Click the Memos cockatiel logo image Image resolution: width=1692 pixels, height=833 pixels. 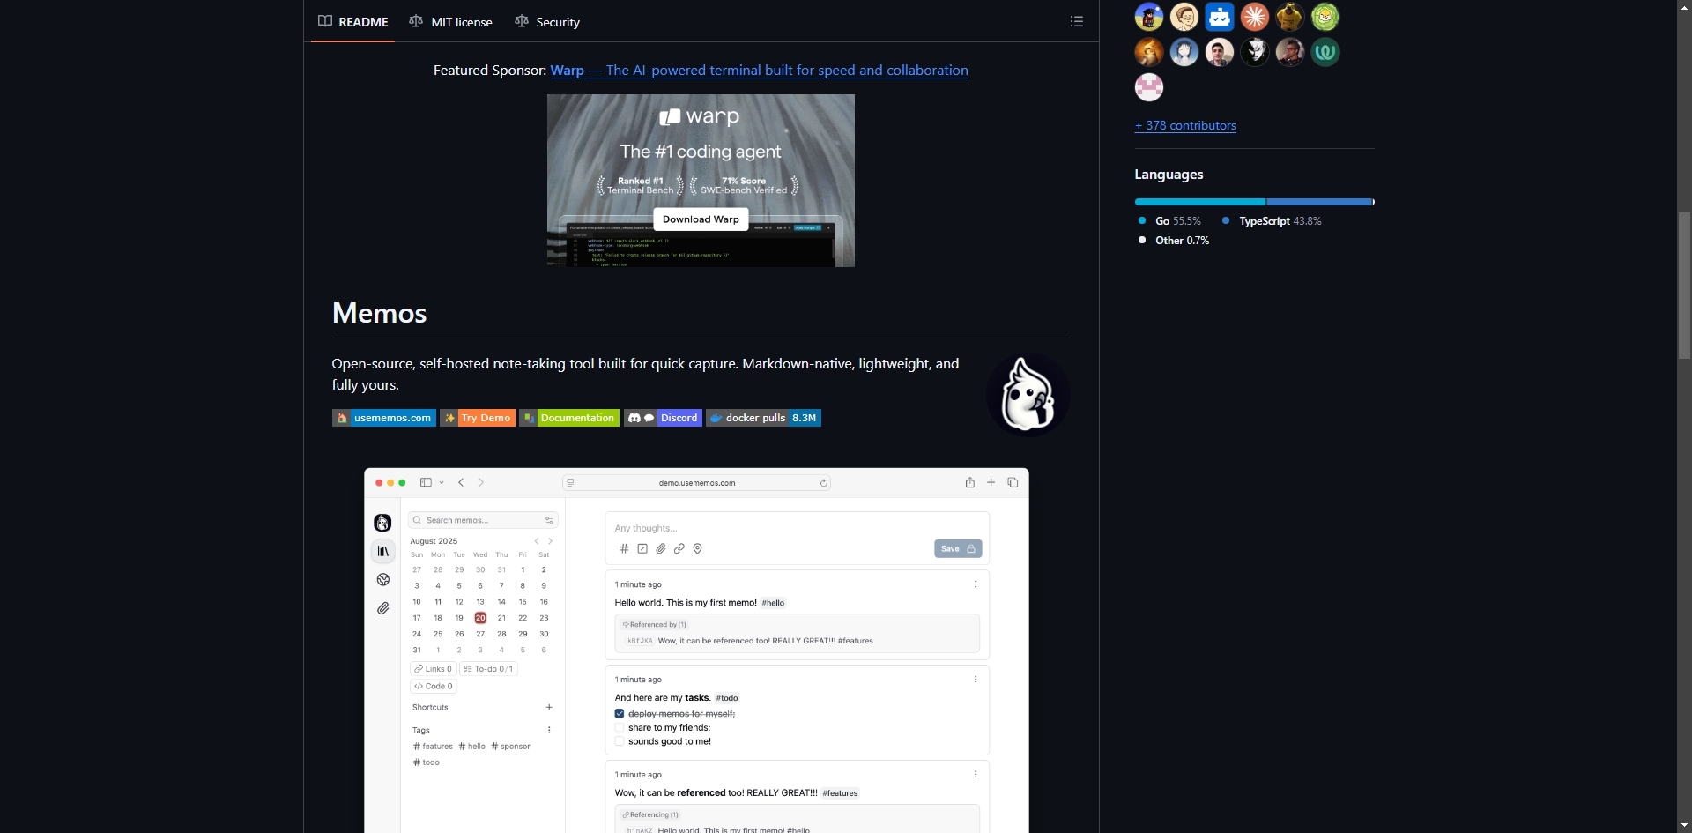[1028, 395]
